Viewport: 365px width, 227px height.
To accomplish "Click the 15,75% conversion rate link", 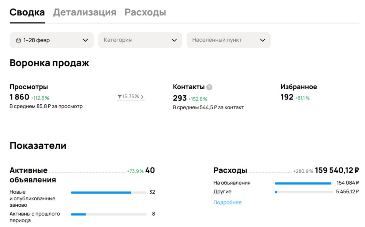I will tap(131, 97).
